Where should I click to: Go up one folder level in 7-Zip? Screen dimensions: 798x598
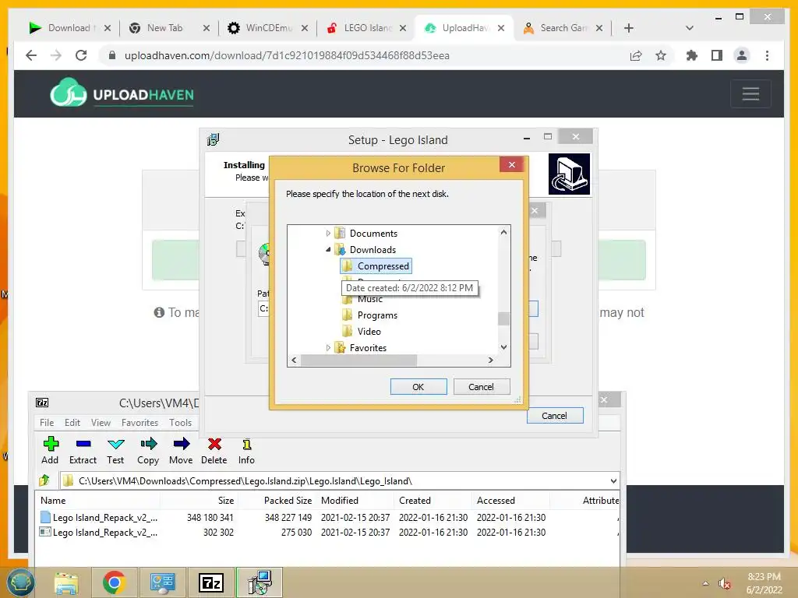tap(44, 480)
